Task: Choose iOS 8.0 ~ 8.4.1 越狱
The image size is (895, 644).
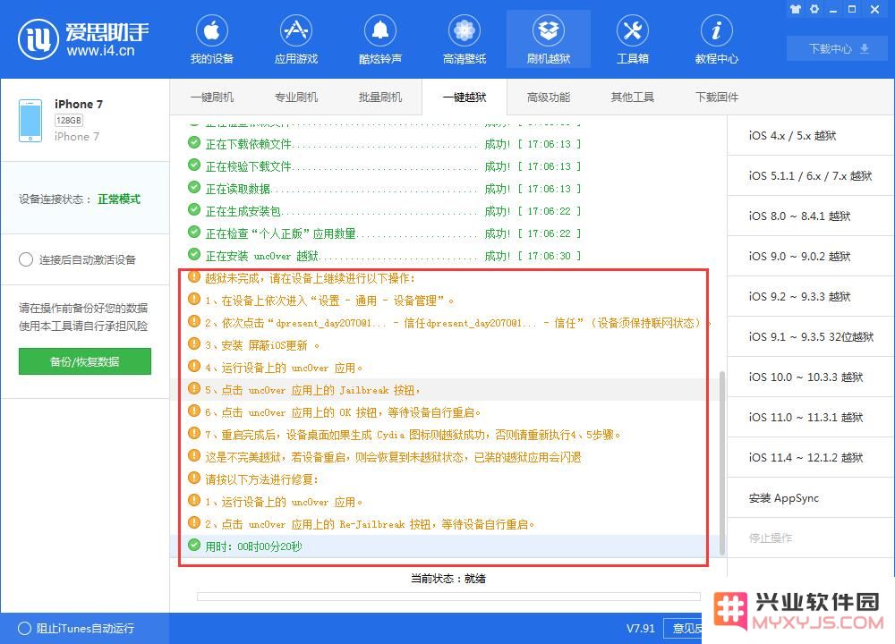Action: tap(811, 216)
